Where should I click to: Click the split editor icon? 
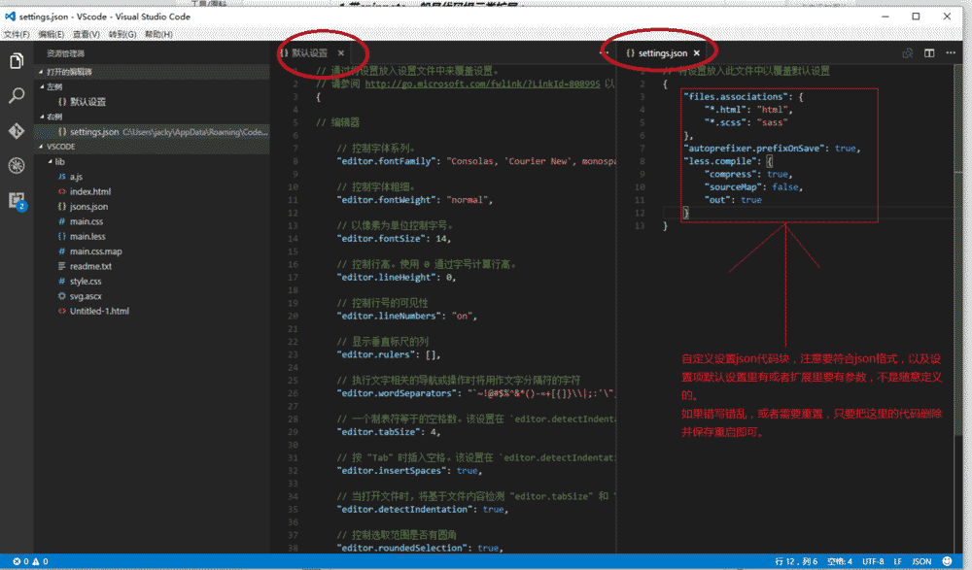click(930, 53)
